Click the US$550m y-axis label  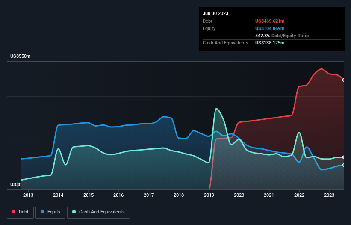point(21,56)
